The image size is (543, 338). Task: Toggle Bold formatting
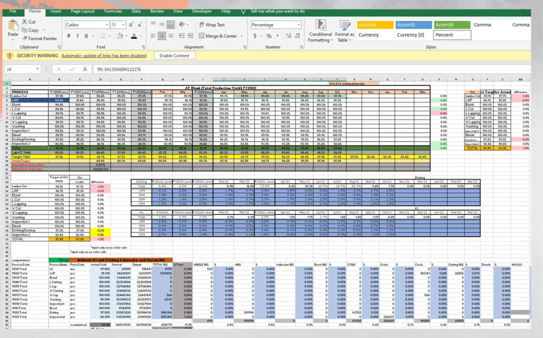(69, 36)
